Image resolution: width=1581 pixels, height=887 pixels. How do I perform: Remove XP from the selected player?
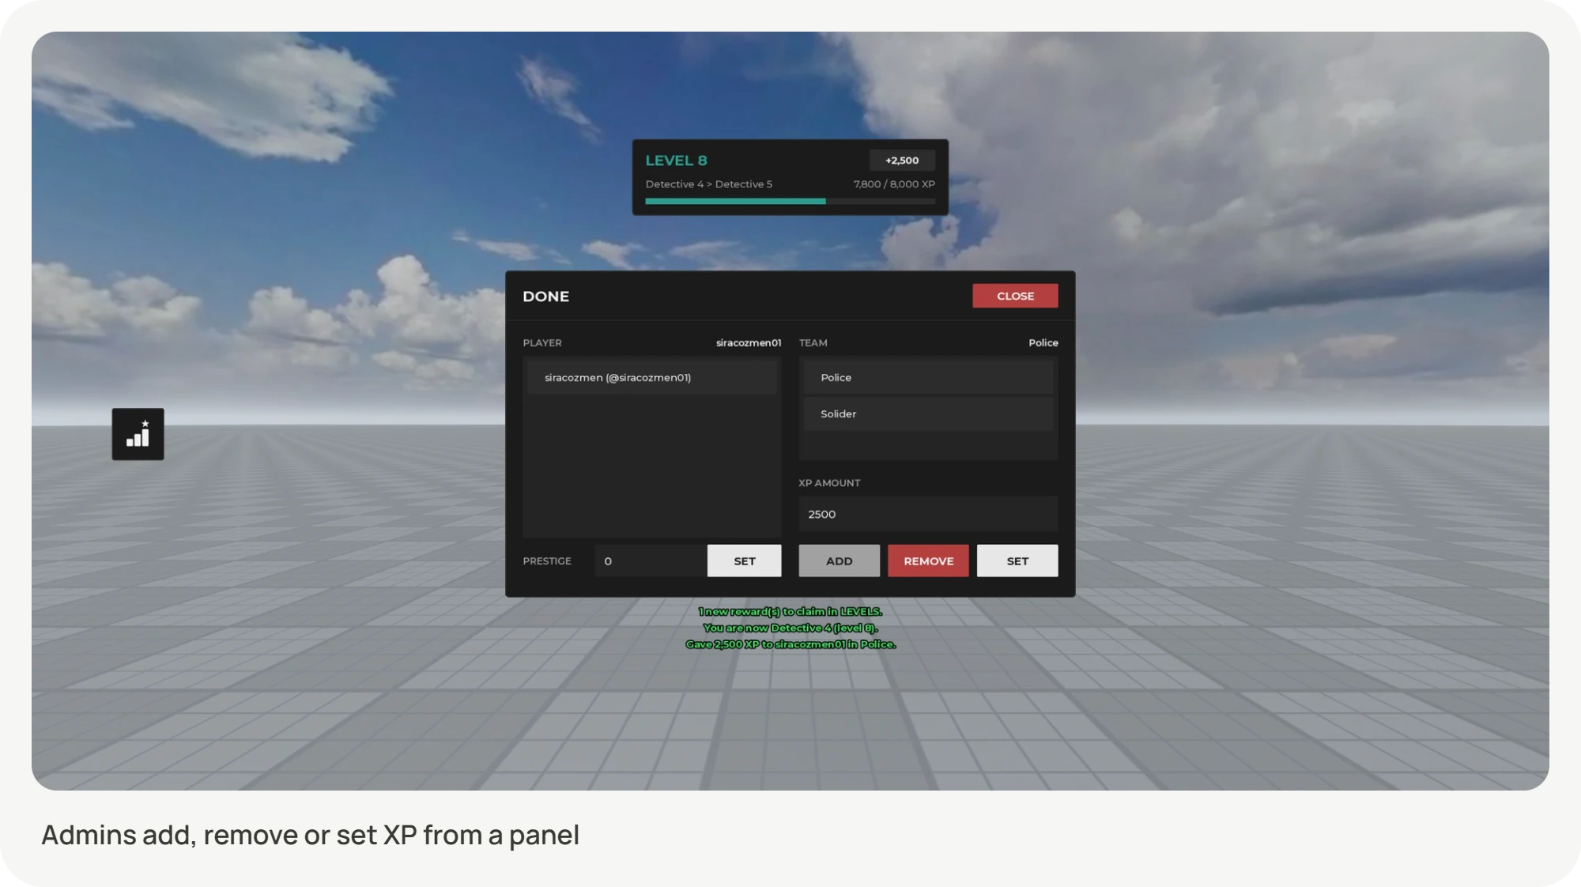point(928,561)
